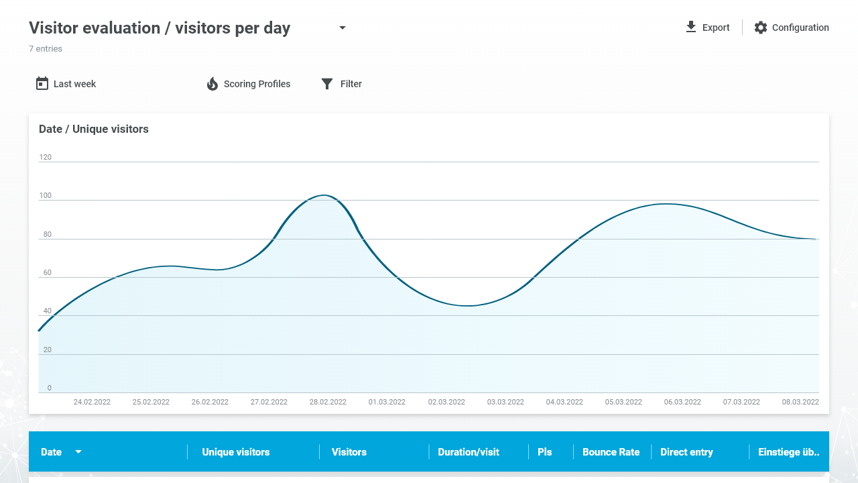
Task: Click the Date / Unique visitors chart title
Action: click(x=94, y=129)
